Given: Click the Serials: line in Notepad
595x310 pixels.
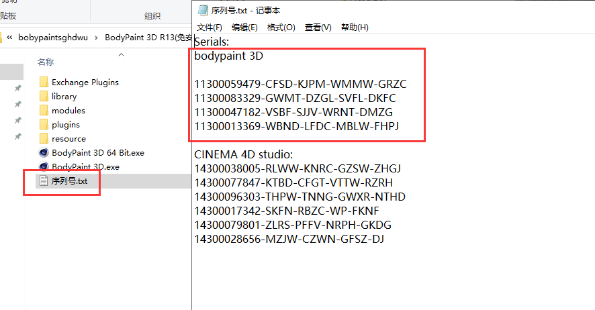Looking at the screenshot, I should pyautogui.click(x=212, y=42).
